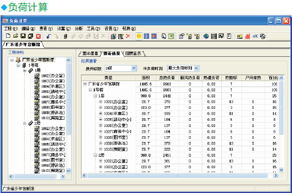This screenshot has height=193, width=292.
Task: Collapse 2层 node in left project tree
Action: tap(25, 123)
